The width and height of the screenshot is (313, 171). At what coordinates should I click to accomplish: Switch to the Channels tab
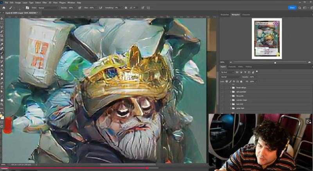coord(232,67)
